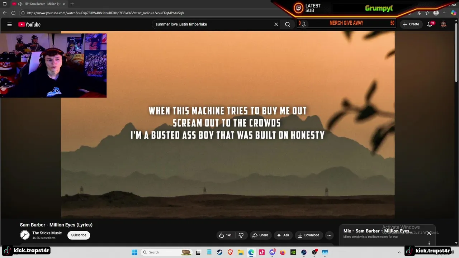Screen dimensions: 459x258
Task: Open a new browser tab
Action: [x=72, y=4]
